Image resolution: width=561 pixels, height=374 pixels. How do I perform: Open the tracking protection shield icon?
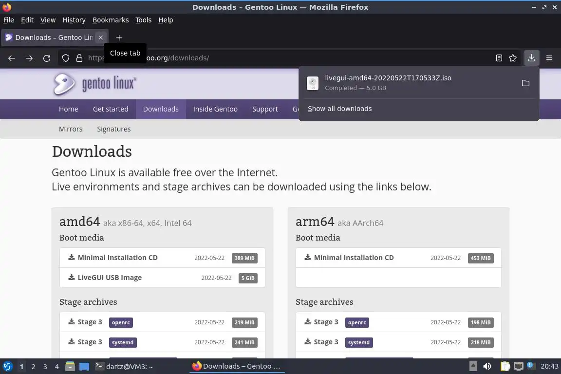[65, 58]
